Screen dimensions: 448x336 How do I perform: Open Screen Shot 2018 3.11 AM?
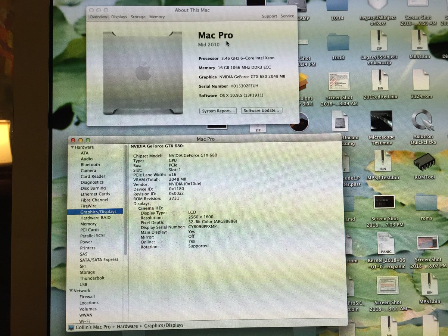388,285
